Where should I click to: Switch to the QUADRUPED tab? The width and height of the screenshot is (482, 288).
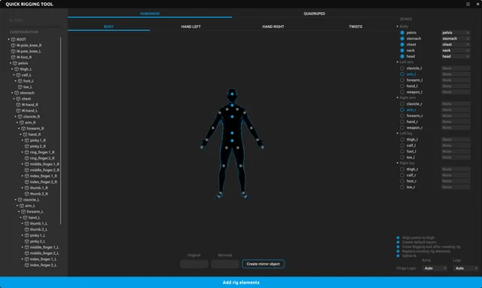click(x=314, y=14)
